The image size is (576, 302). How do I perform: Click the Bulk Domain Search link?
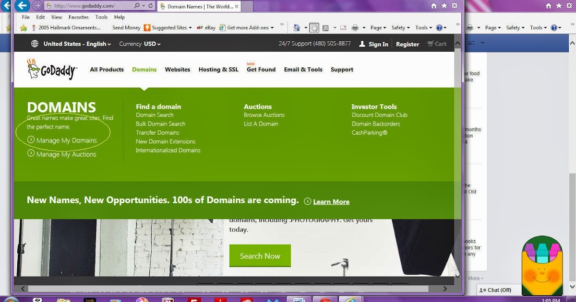pyautogui.click(x=160, y=124)
